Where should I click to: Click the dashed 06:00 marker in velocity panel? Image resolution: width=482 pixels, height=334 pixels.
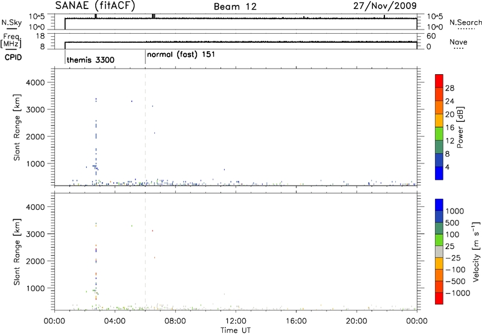point(145,251)
